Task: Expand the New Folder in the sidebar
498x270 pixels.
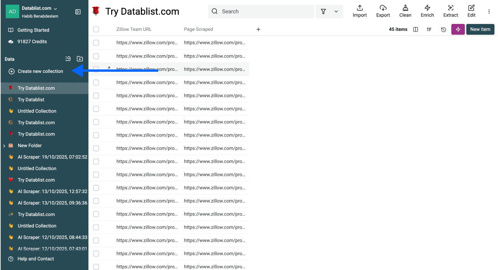Action: pos(4,145)
